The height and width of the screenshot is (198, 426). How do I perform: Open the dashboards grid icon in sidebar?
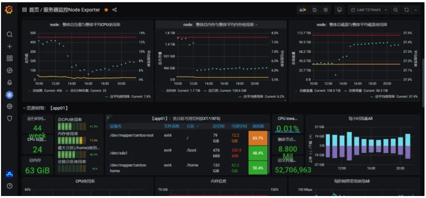(9, 58)
